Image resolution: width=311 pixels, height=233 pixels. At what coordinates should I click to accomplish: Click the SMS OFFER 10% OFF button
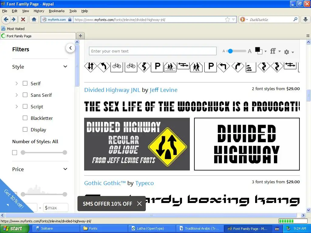107,204
